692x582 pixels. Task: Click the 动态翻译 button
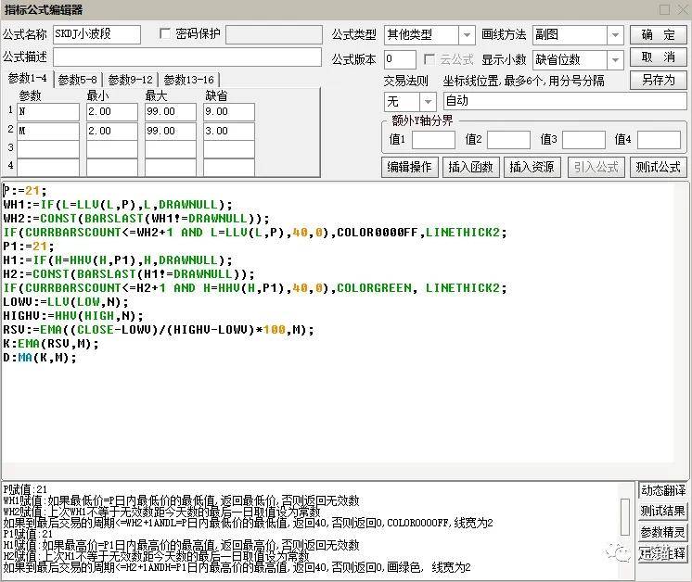pos(663,490)
